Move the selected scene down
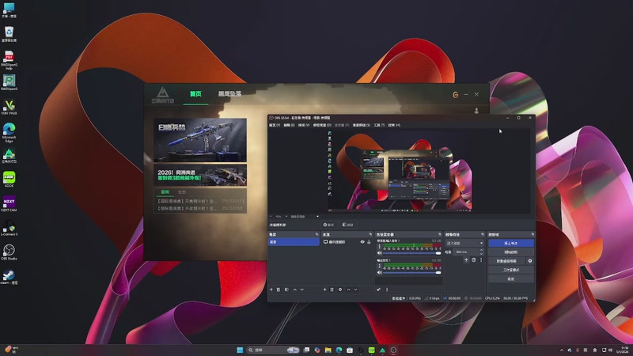Image resolution: width=633 pixels, height=356 pixels. pyautogui.click(x=302, y=290)
